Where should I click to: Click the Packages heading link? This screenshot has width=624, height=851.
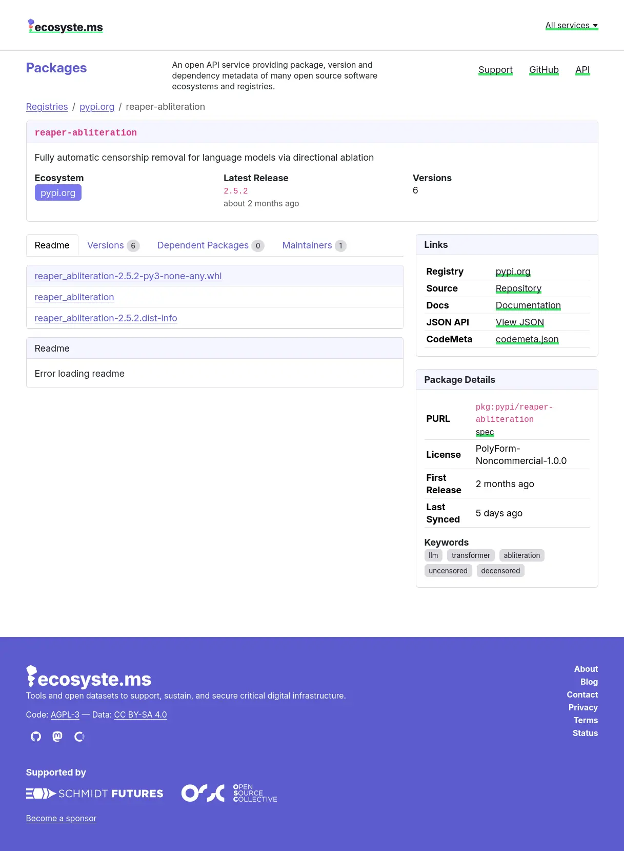[56, 68]
